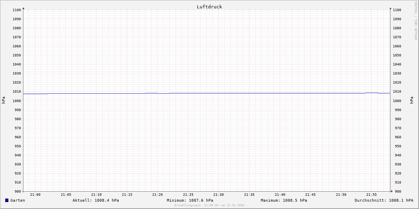Select the Garten legend label
419x209 pixels.
(17, 200)
